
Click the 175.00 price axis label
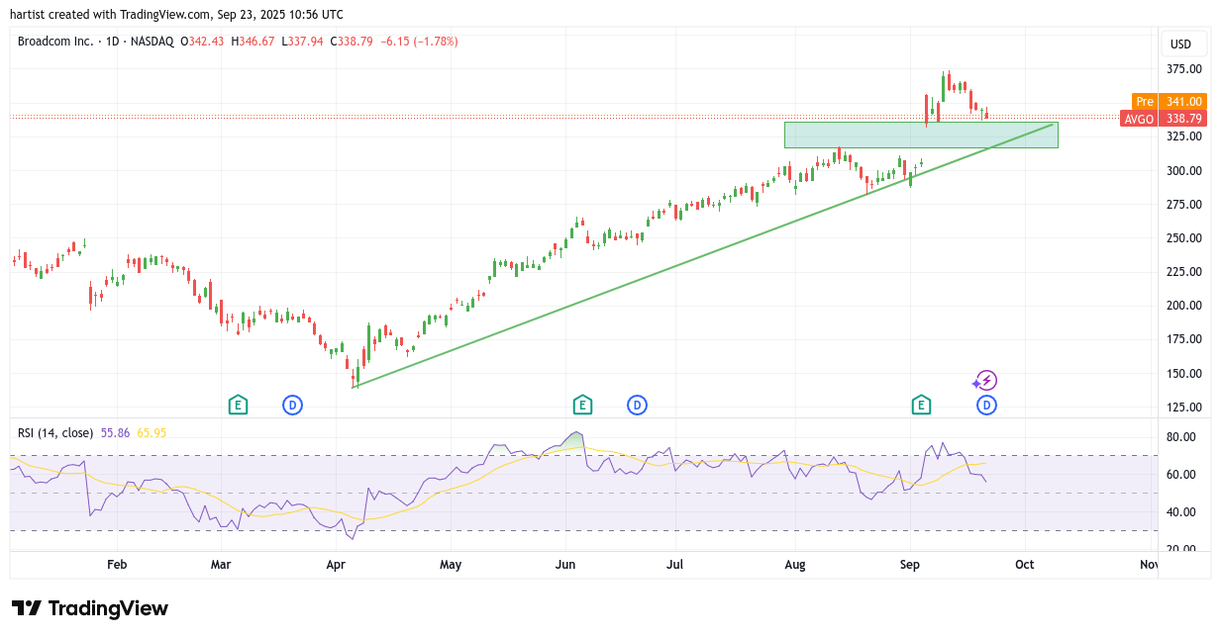(x=1184, y=339)
